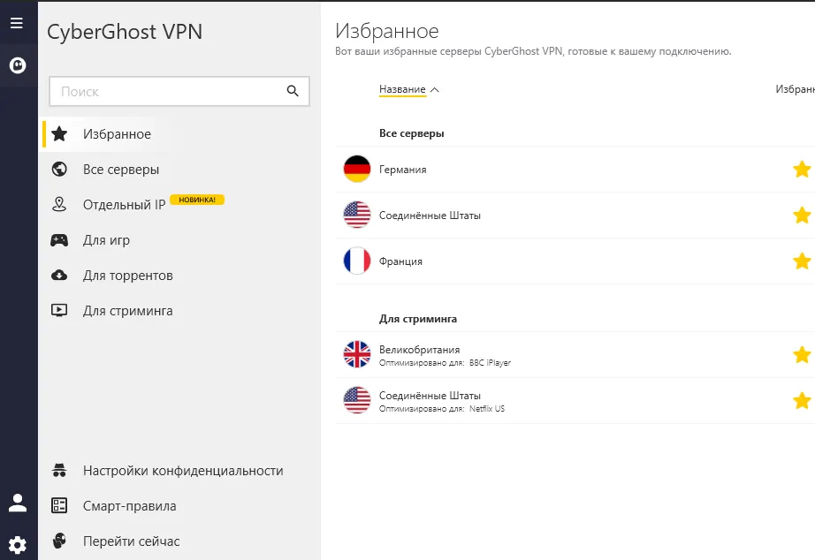This screenshot has height=560, width=815.
Task: Select the Netflix US streaming server row
Action: point(530,400)
